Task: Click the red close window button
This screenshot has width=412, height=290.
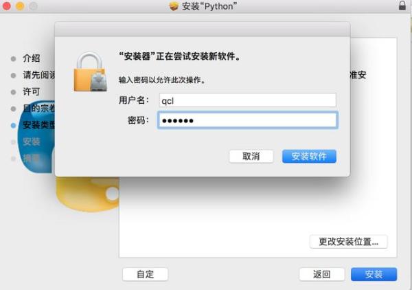Action: point(7,5)
